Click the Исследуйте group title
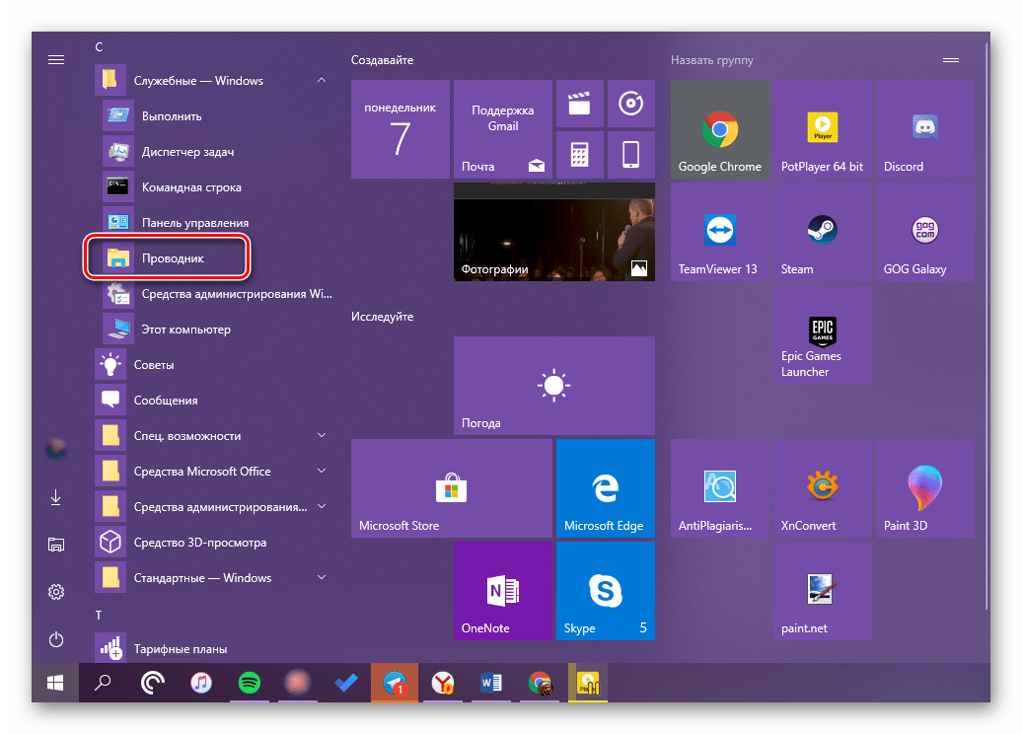The width and height of the screenshot is (1022, 734). [x=382, y=317]
